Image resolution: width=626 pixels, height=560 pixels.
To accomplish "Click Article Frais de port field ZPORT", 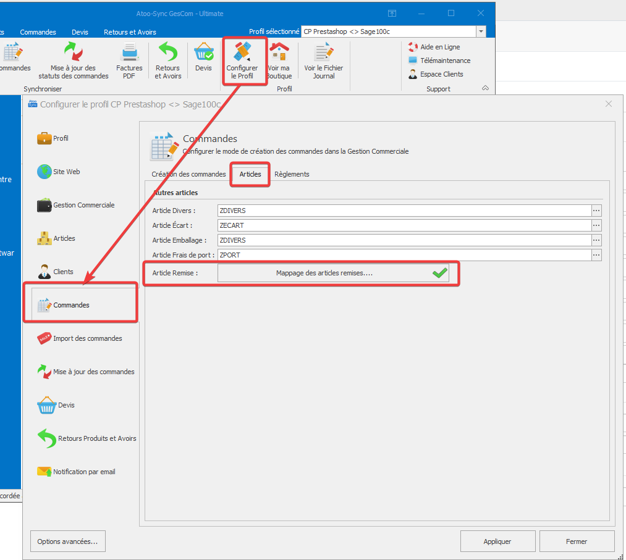I will pyautogui.click(x=404, y=255).
